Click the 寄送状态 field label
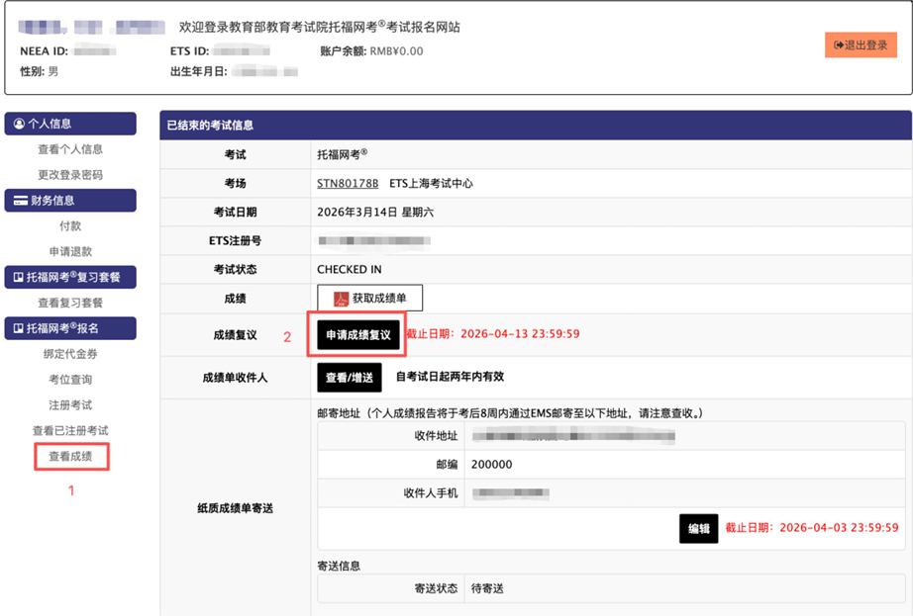Screen dimensions: 913x616 point(436,588)
